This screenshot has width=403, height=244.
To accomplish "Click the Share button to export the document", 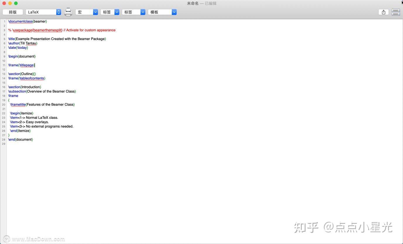I will tap(383, 12).
